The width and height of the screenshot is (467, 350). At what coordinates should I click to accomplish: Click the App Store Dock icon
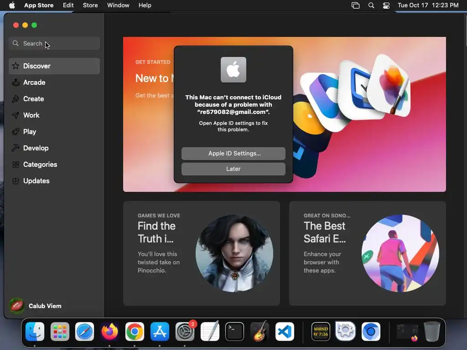point(160,331)
